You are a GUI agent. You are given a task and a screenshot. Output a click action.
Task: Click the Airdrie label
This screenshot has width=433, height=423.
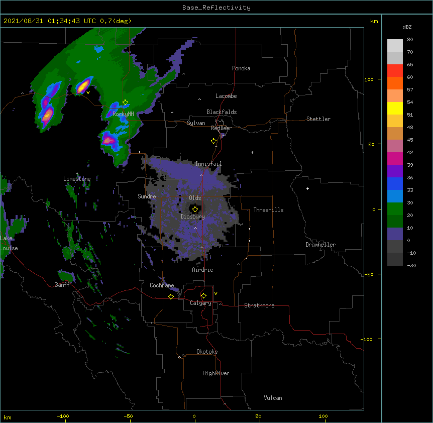tap(203, 270)
